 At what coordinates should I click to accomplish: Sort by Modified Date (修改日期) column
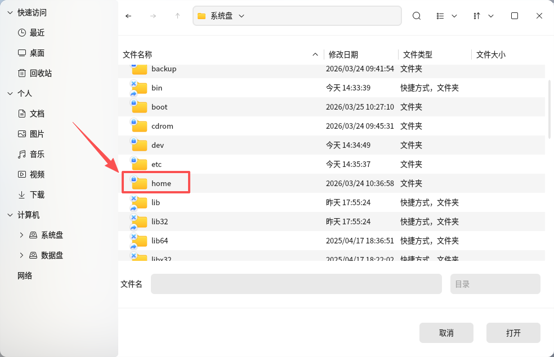pos(343,55)
